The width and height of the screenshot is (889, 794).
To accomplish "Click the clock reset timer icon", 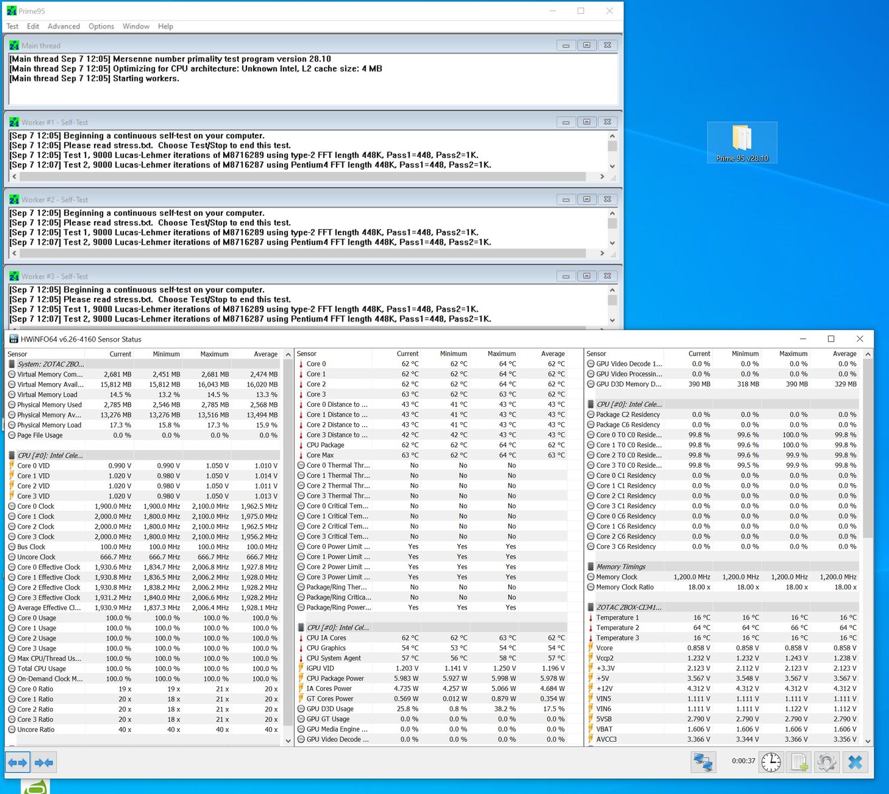I will (770, 762).
